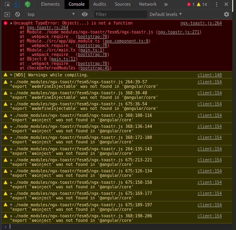Viewport: 236px width, 230px height.
Task: Open the Default levels dropdown
Action: point(166,14)
